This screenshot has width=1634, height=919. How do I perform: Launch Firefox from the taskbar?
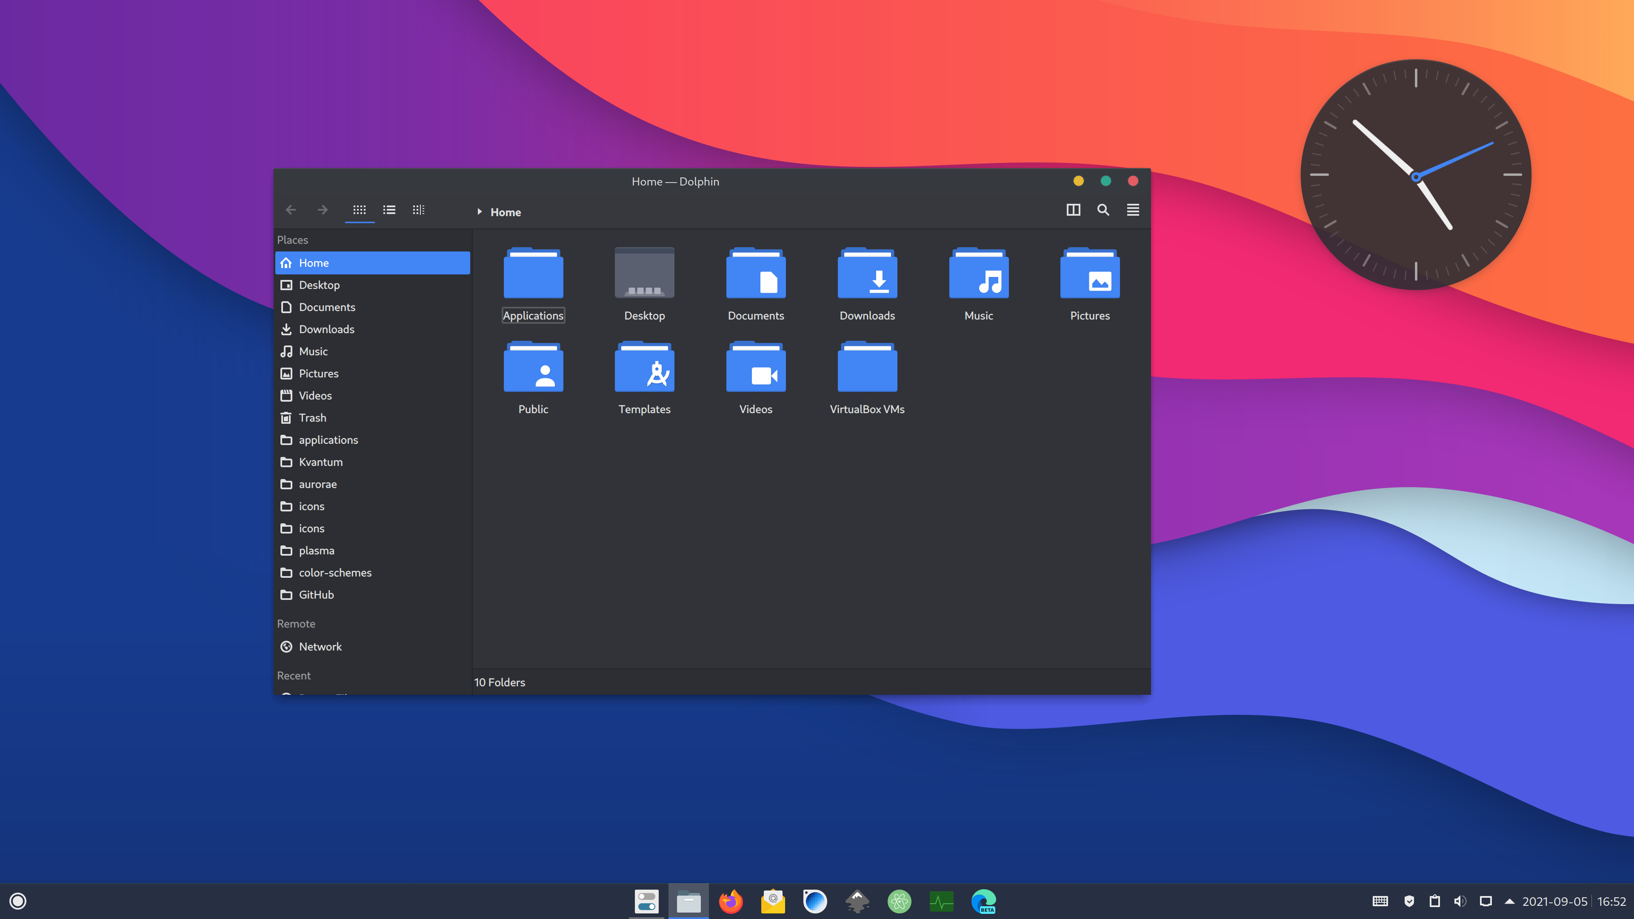[x=731, y=901]
